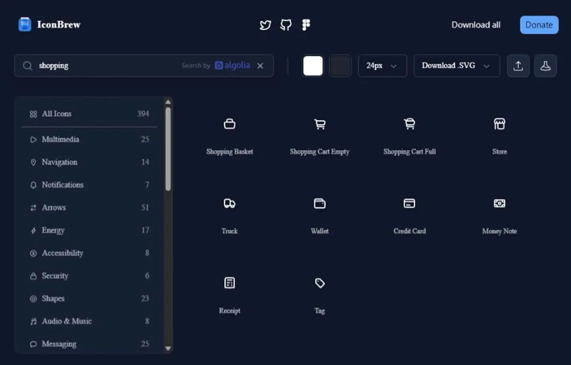
Task: Select the Accessibility category
Action: pyautogui.click(x=89, y=253)
